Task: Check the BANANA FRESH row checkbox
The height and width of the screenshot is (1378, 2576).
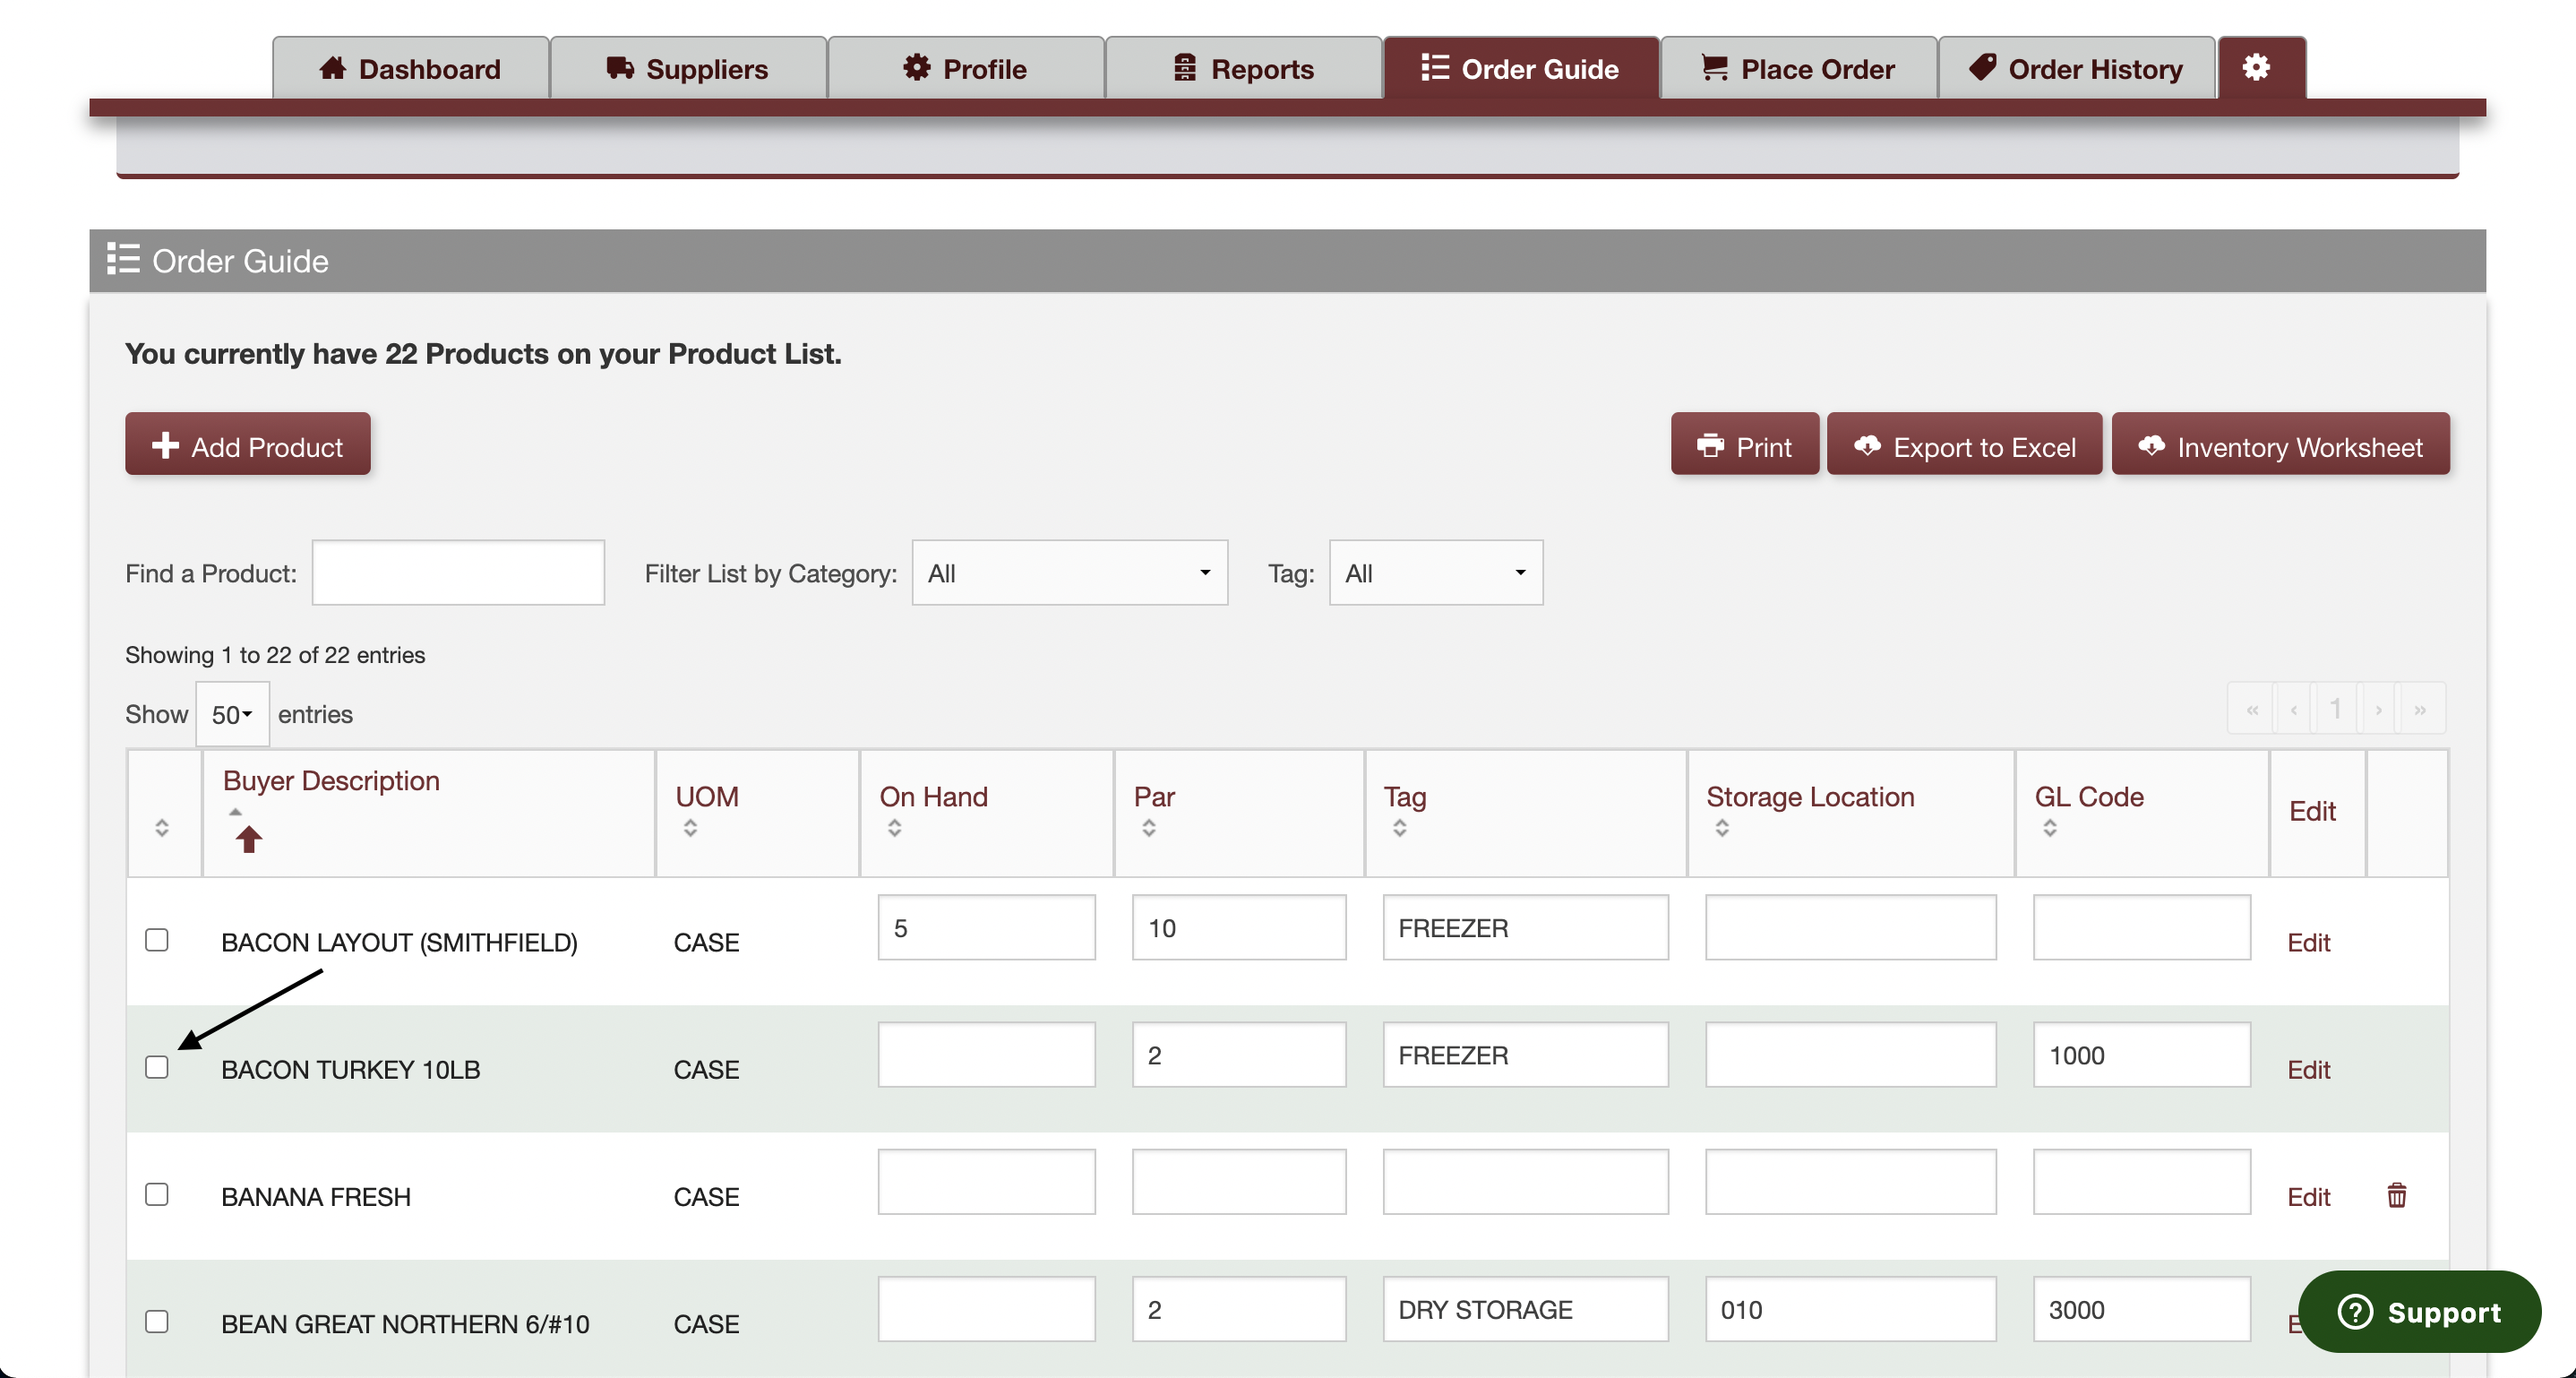Action: (x=156, y=1194)
